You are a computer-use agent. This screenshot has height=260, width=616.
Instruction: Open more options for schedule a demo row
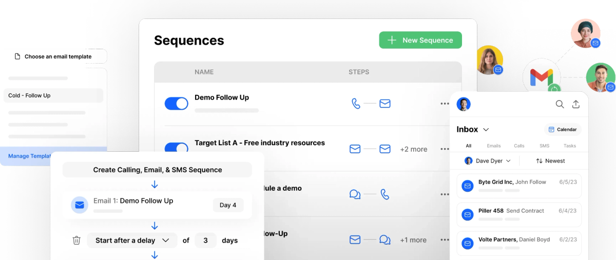[x=445, y=194]
